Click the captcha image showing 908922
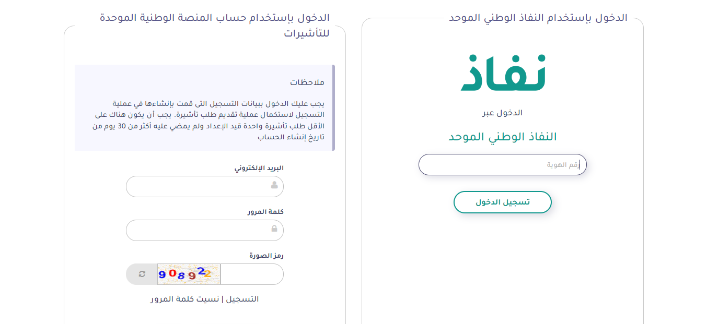 (x=189, y=274)
